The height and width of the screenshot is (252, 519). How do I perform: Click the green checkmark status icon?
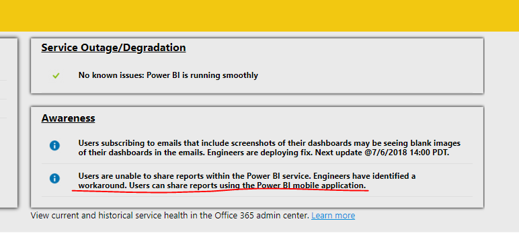tap(56, 76)
